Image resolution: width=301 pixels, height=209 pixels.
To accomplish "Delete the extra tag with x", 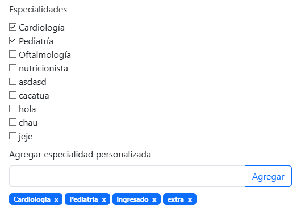I will (x=190, y=199).
